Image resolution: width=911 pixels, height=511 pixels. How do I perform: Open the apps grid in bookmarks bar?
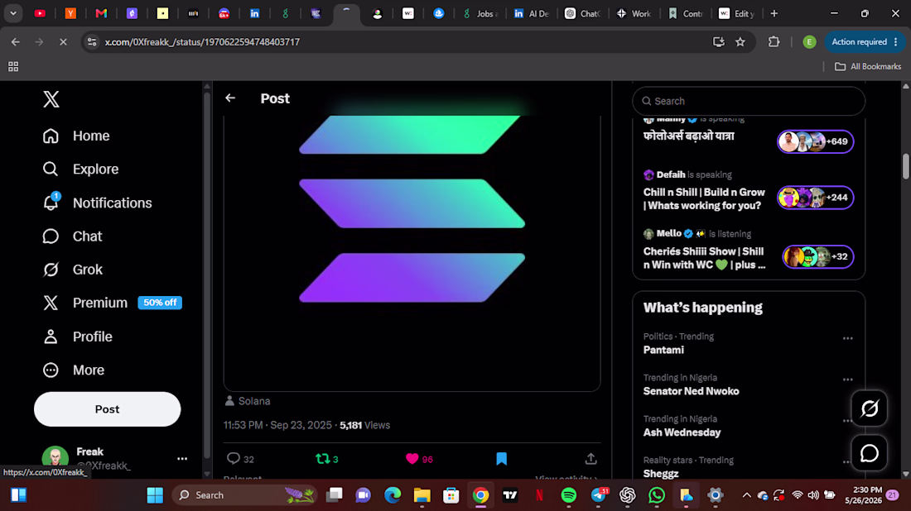[x=13, y=67]
